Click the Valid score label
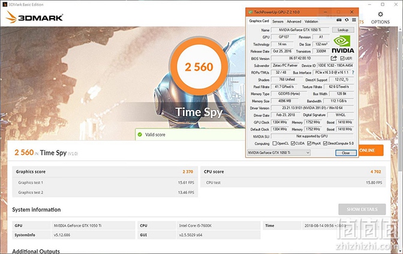 click(155, 135)
